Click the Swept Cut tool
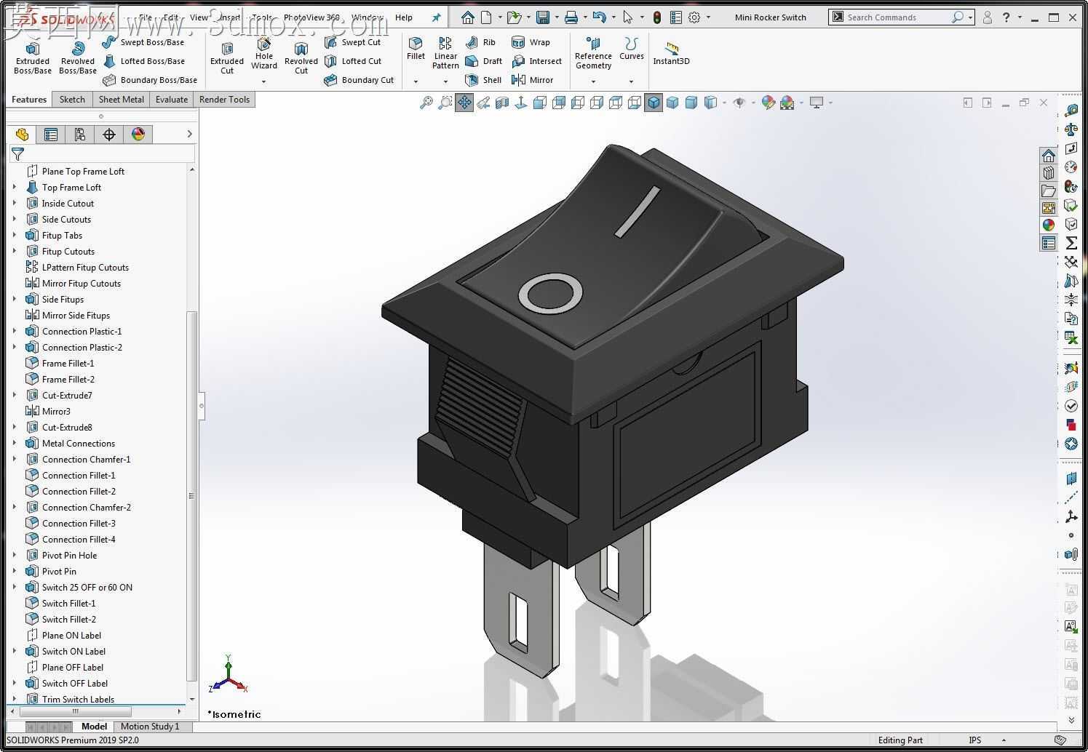 pos(352,42)
